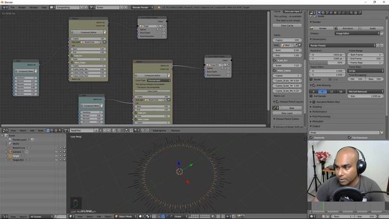Viewport: 389px width, 219px height.
Task: Open the File menu
Action: (x=12, y=7)
